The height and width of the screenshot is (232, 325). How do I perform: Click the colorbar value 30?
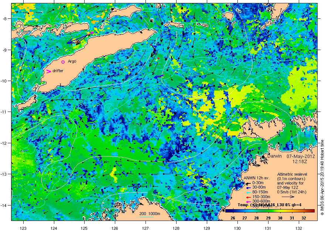280,218
